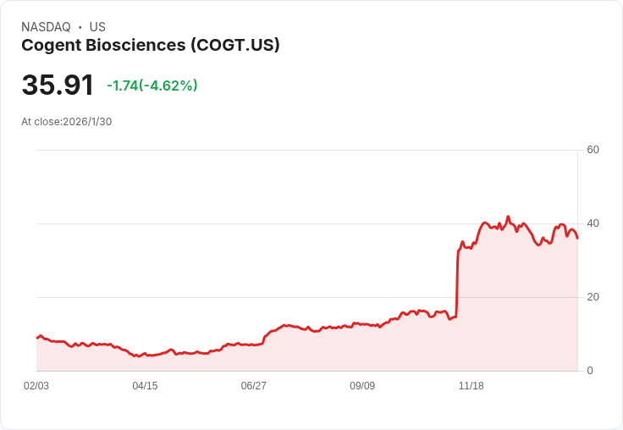Screen dimensions: 623x430
Task: Select the 35.91 closing price
Action: [58, 85]
